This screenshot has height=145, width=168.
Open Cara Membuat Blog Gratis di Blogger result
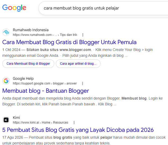coord(69,42)
